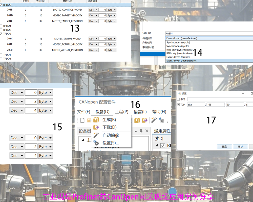253x202 pixels.
Task: Click the 索引 column header
Action: pyautogui.click(x=159, y=139)
